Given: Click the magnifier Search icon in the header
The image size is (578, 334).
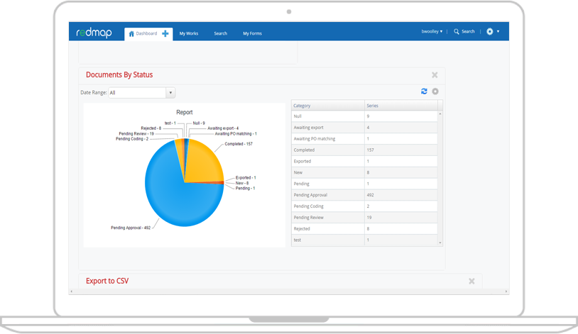Looking at the screenshot, I should click(457, 32).
